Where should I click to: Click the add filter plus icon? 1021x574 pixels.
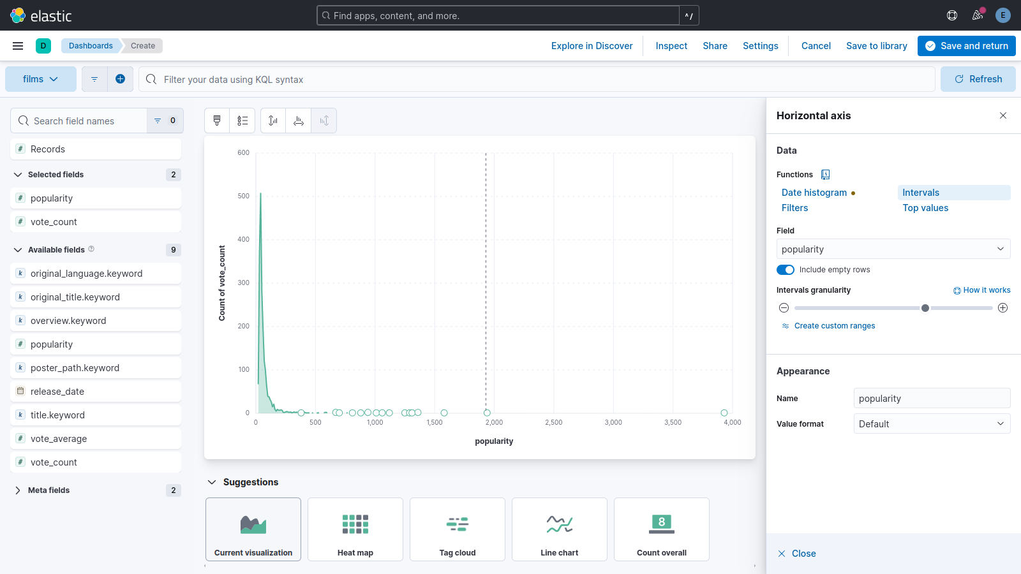[120, 79]
